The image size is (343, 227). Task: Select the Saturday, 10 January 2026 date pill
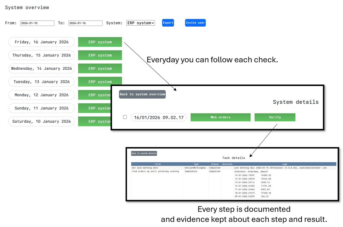41,121
